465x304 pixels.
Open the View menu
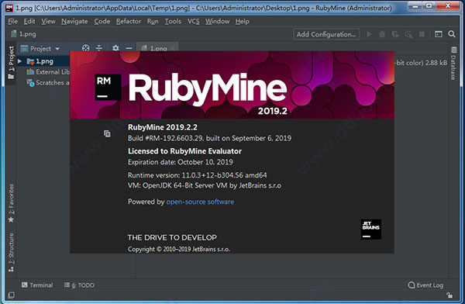pyautogui.click(x=48, y=22)
